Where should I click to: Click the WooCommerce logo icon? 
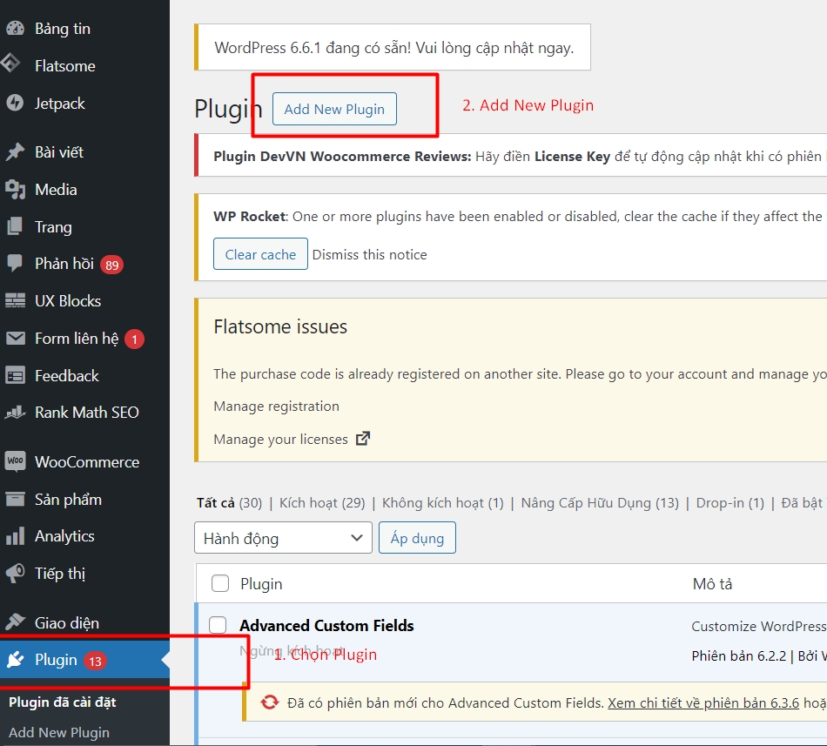pos(15,461)
